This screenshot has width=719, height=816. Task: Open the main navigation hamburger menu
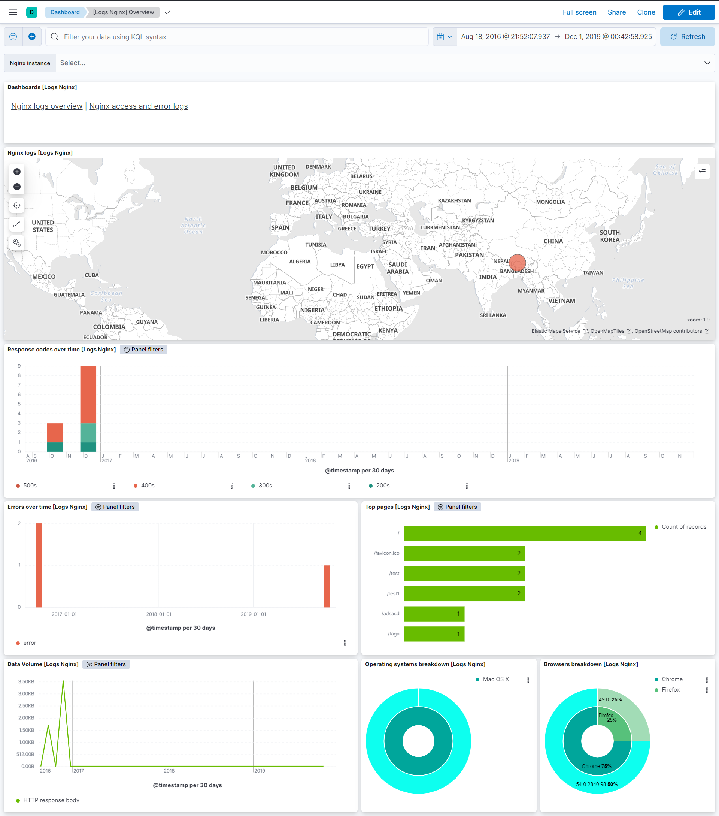[13, 12]
